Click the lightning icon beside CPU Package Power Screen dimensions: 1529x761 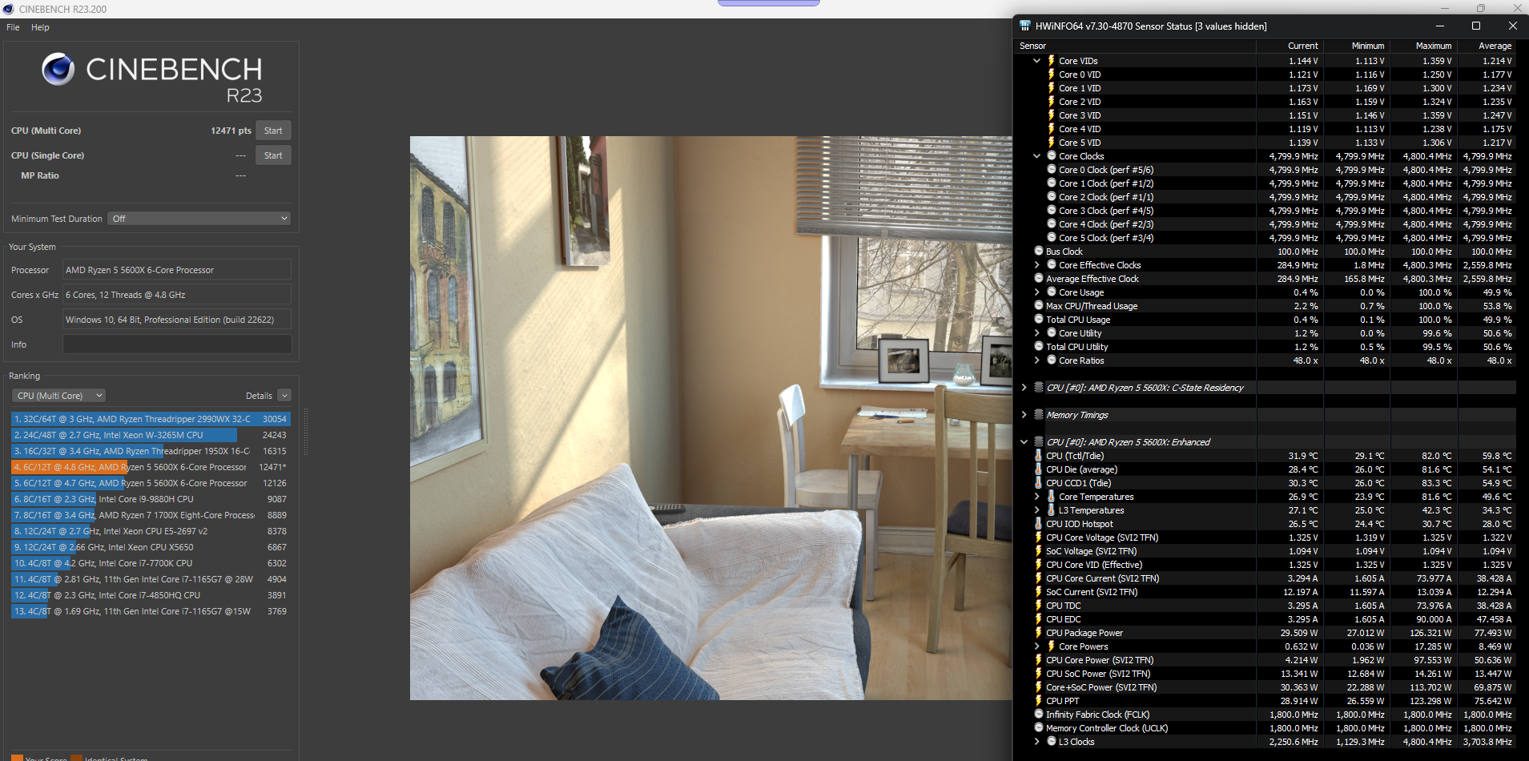(1039, 632)
